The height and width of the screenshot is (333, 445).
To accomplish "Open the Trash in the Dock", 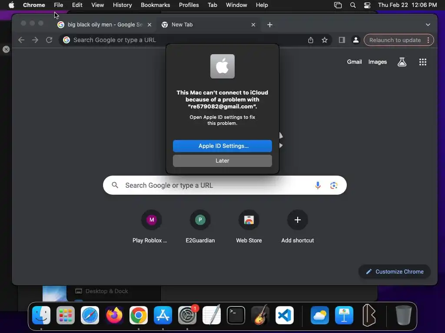I will [x=403, y=315].
